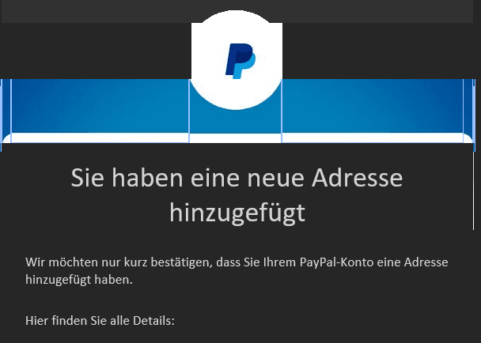This screenshot has width=481, height=343.
Task: Click the paragraph starting "Wir möchten nur kurz bestätigen"
Action: 237,270
